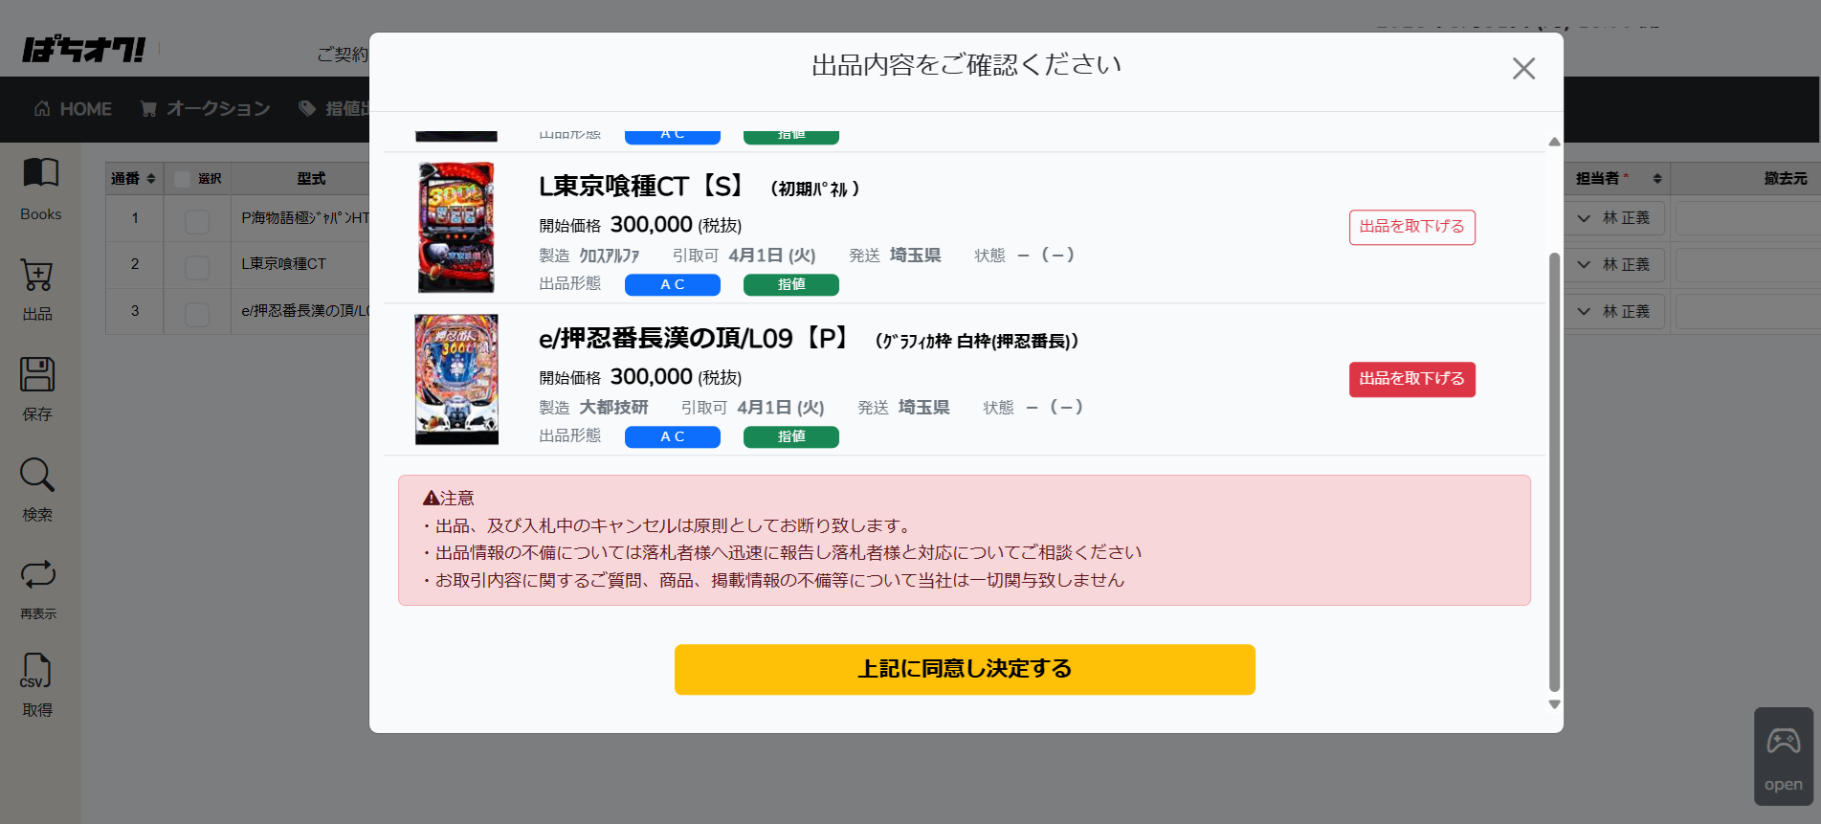The width and height of the screenshot is (1821, 824).
Task: Open 担当者 dropdown in row 1
Action: coord(1614,218)
